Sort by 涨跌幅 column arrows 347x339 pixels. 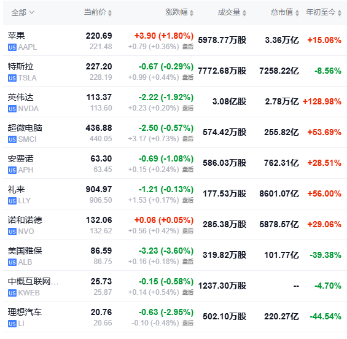[192, 13]
